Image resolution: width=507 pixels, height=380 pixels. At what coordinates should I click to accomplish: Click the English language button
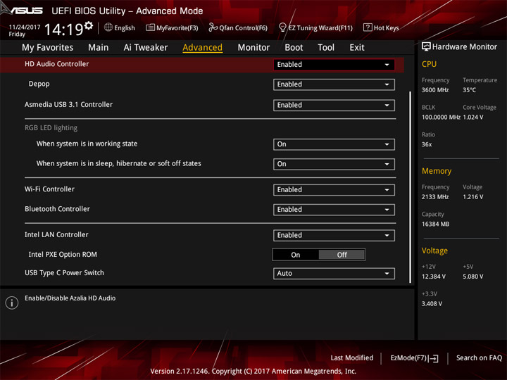point(120,27)
